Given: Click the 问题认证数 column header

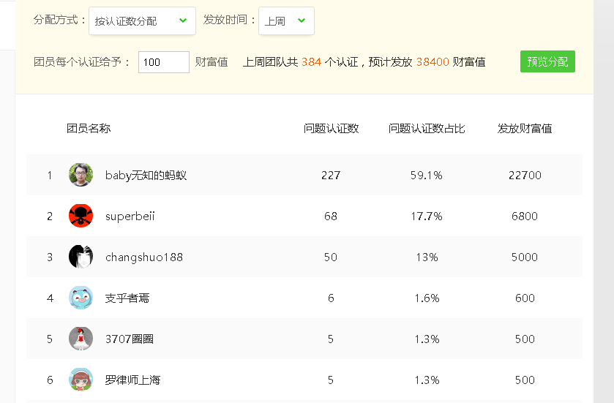Looking at the screenshot, I should (331, 128).
